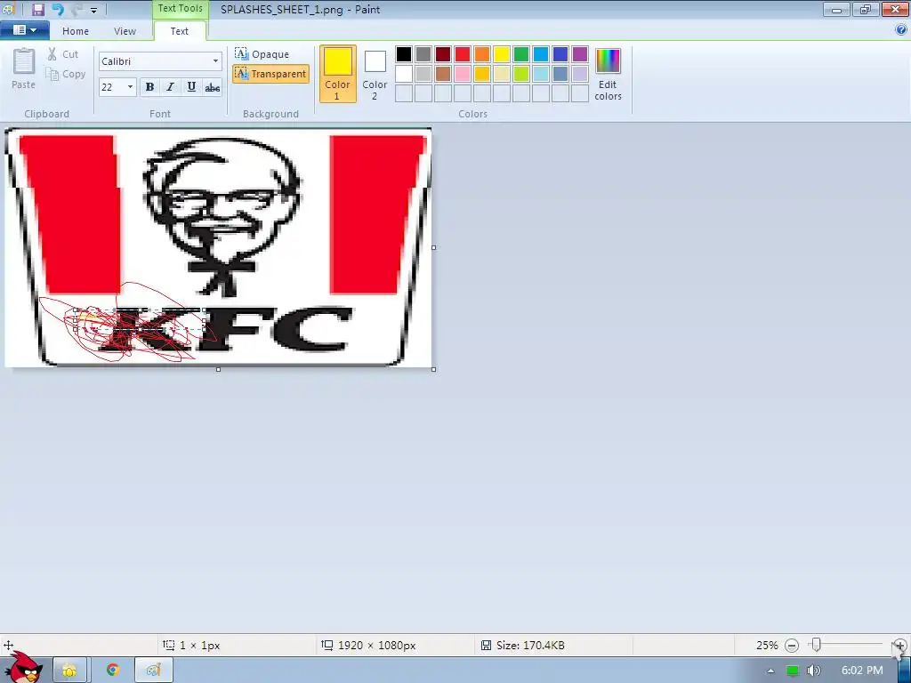Click the Zoom out minus button
The image size is (911, 683).
point(791,646)
